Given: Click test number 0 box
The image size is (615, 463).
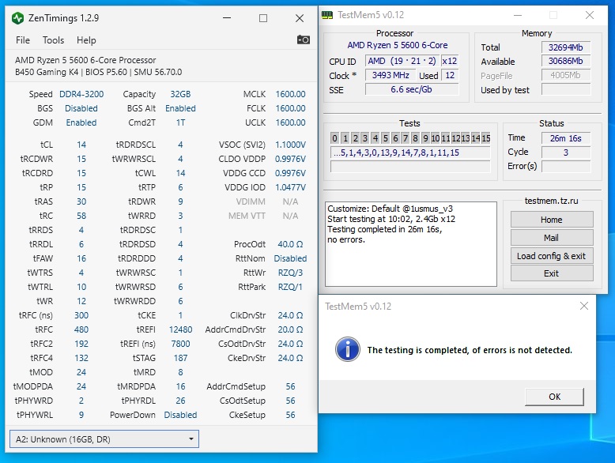Looking at the screenshot, I should (x=334, y=138).
